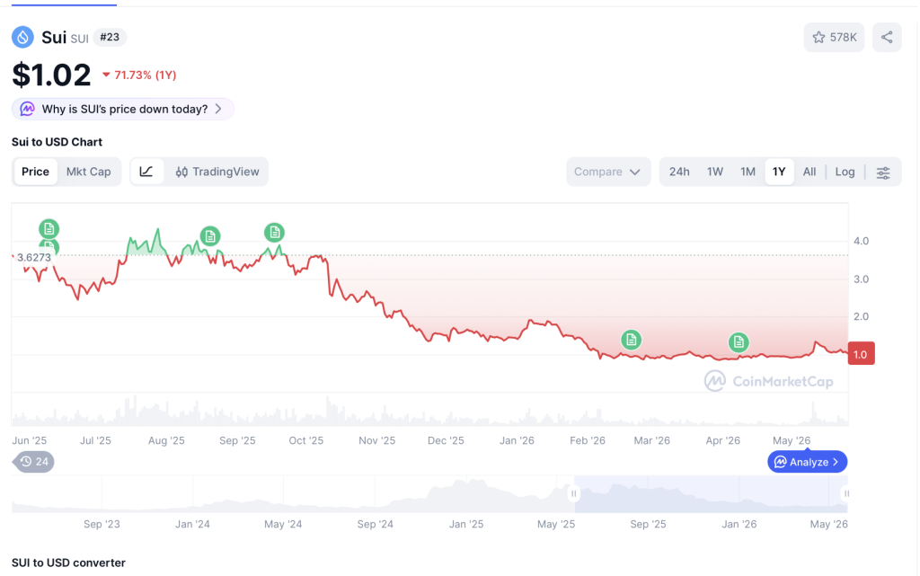Click the history clock 24 badge
The height and width of the screenshot is (576, 920).
[33, 462]
